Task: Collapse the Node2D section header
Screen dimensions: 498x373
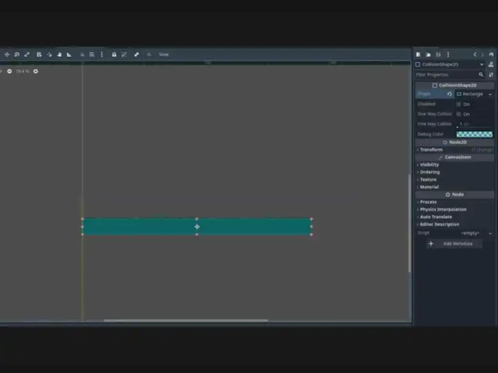Action: [x=455, y=142]
